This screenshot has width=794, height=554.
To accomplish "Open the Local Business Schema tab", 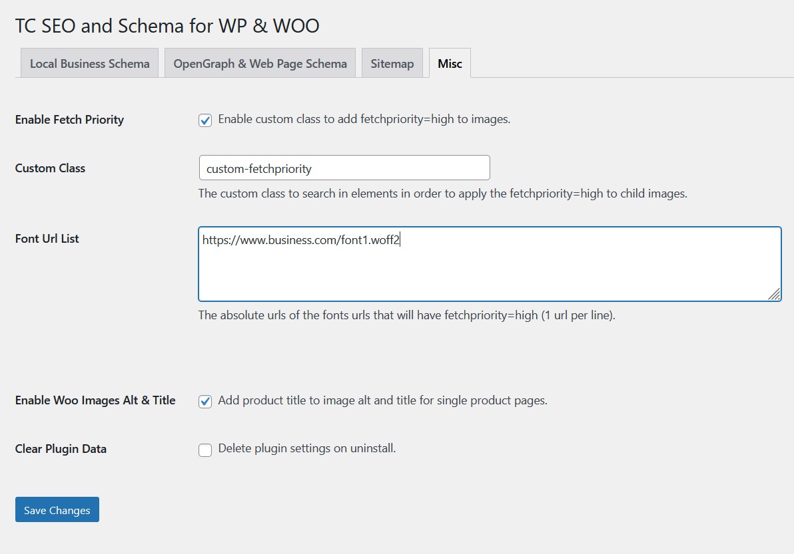I will click(89, 64).
